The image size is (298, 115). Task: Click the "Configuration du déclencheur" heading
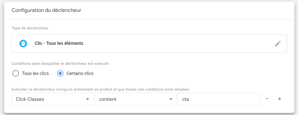(x=47, y=10)
